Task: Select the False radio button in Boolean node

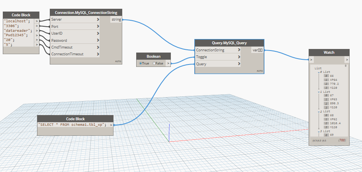Action: tap(154, 63)
